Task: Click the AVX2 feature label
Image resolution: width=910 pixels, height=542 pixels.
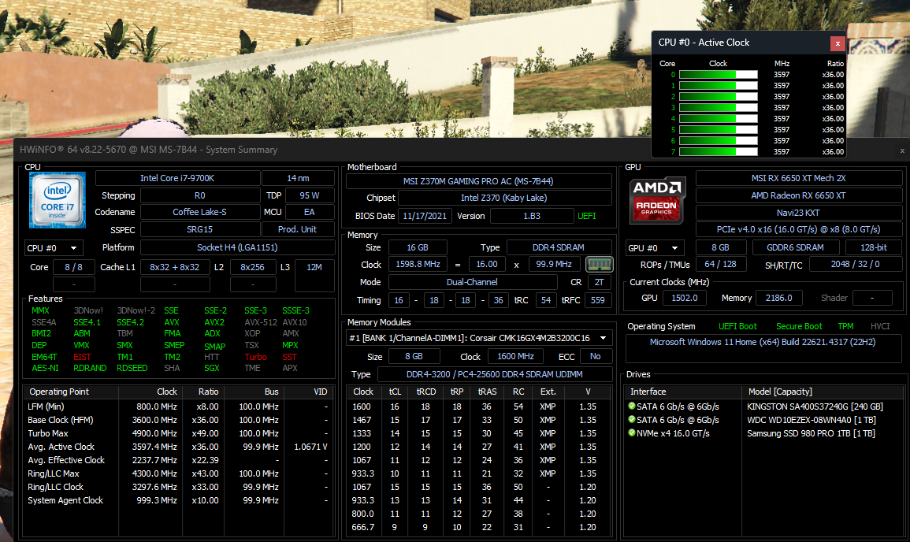Action: pos(214,322)
